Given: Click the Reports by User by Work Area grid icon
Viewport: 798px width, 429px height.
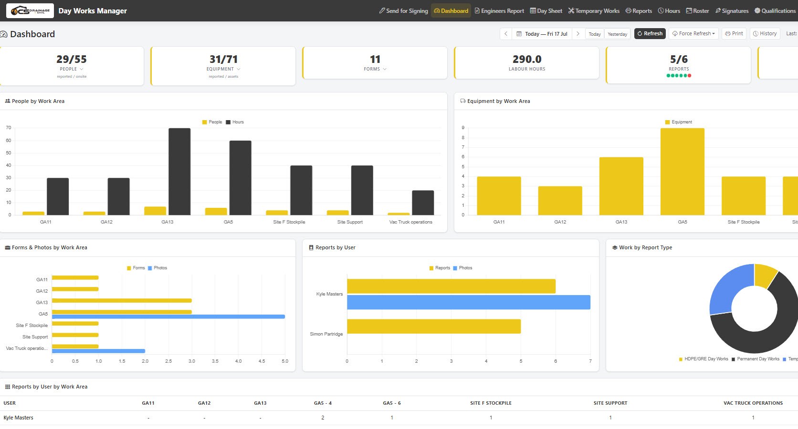Looking at the screenshot, I should click(8, 387).
